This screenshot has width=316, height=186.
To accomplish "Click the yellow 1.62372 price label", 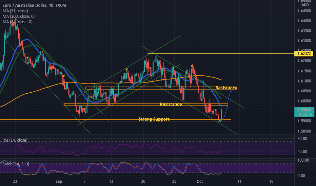I will tap(304, 53).
